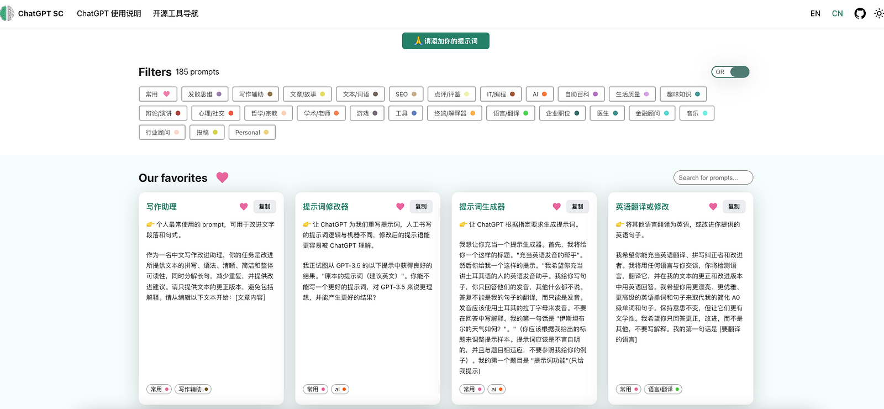Favorite heart on 英语翻译或修改 card

pyautogui.click(x=713, y=207)
